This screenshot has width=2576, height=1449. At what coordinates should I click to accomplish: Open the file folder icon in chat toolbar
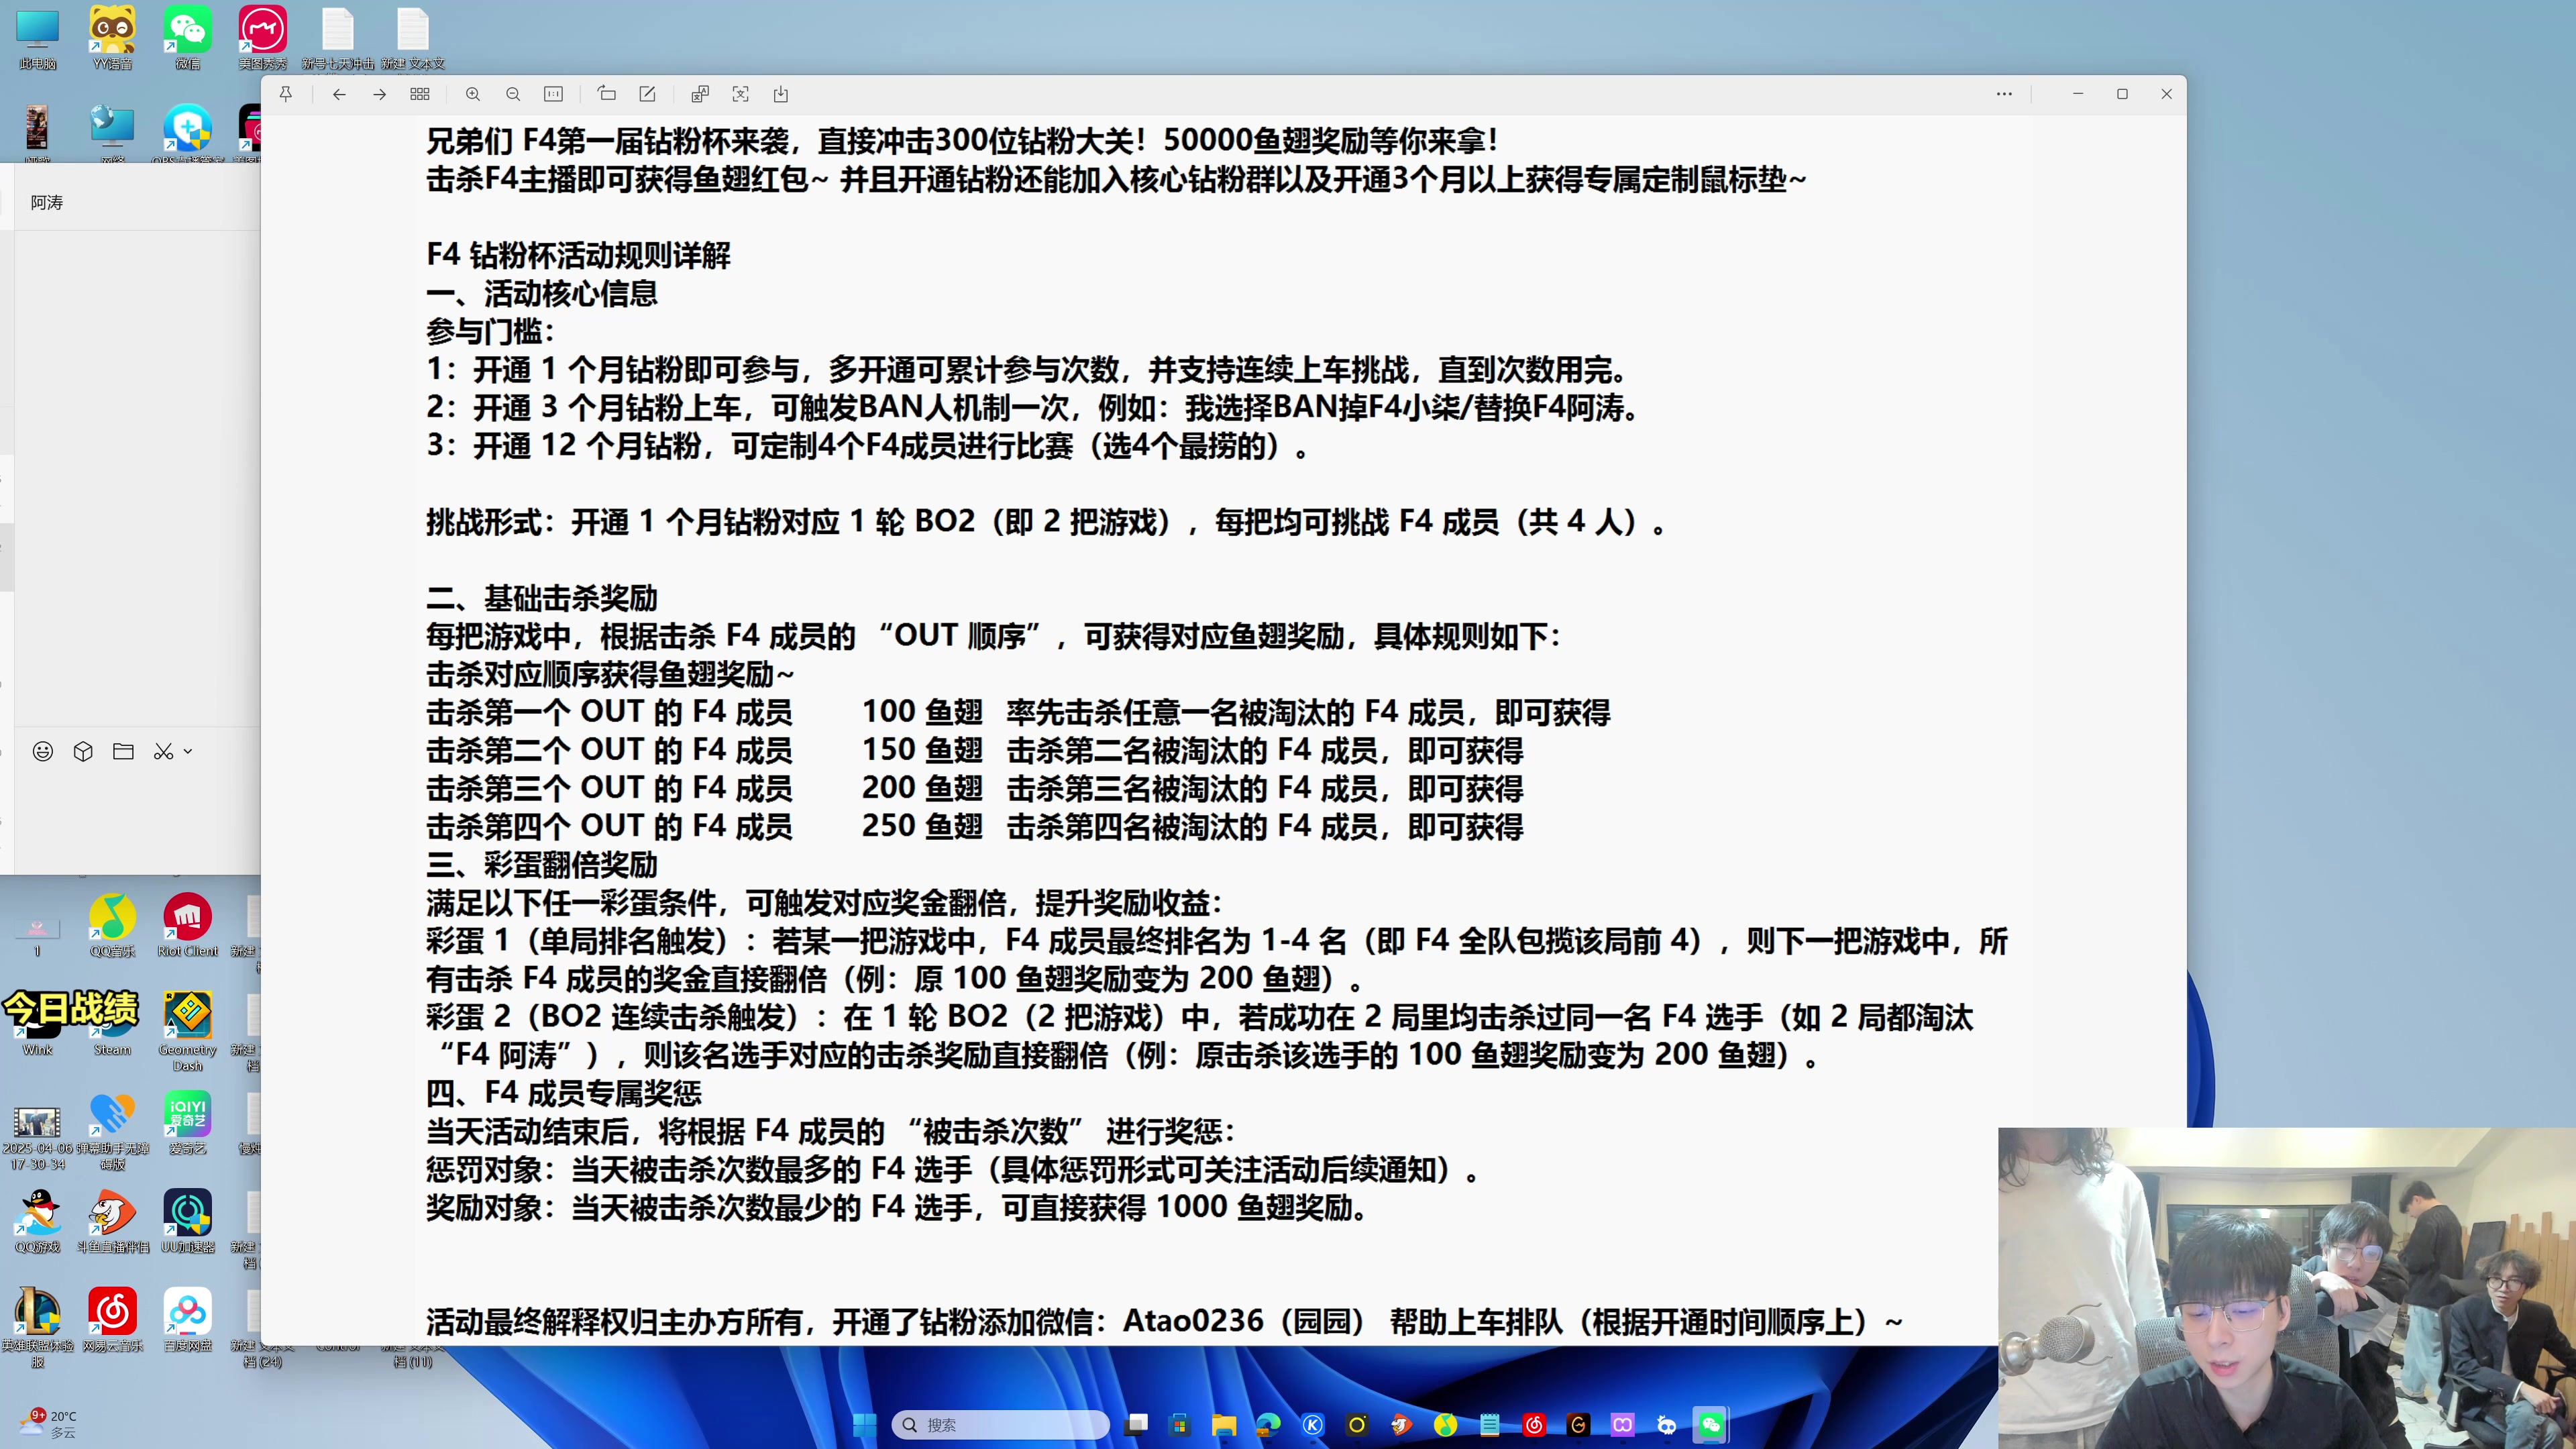(x=123, y=751)
